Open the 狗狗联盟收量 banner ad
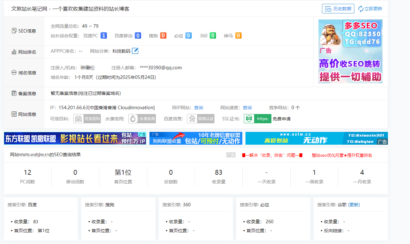The width and height of the screenshot is (410, 244). click(x=196, y=138)
